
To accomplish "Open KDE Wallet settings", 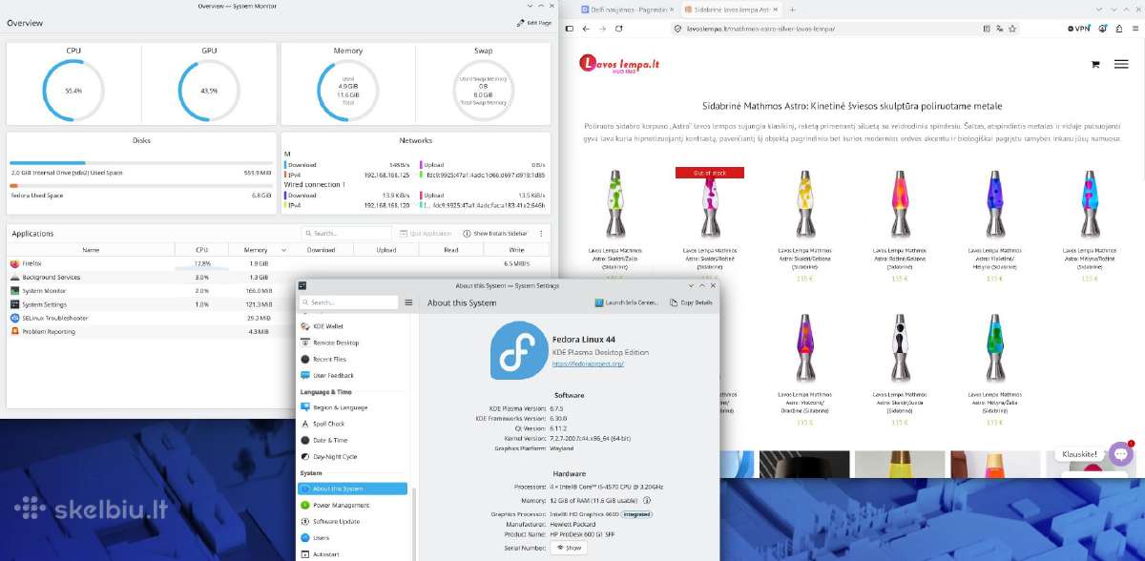I will 354,326.
